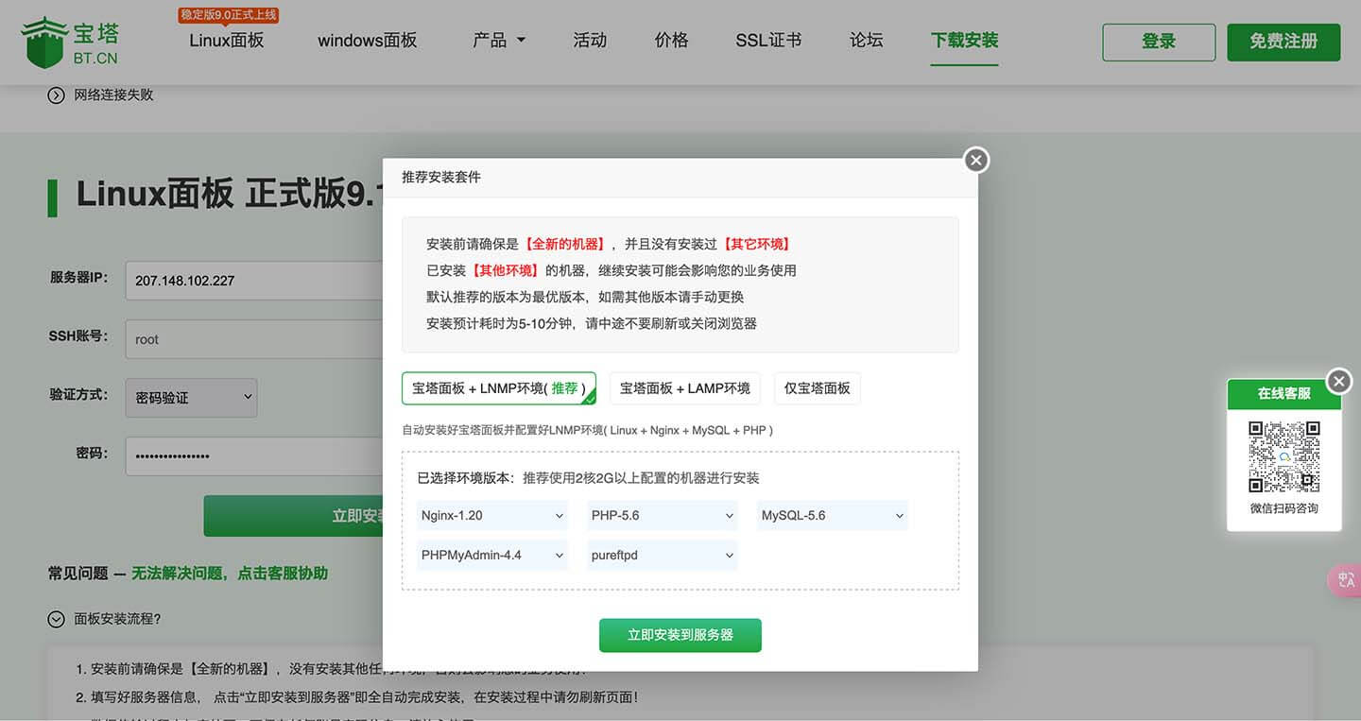The height and width of the screenshot is (721, 1361).
Task: Open the 活动 nav item
Action: 590,41
